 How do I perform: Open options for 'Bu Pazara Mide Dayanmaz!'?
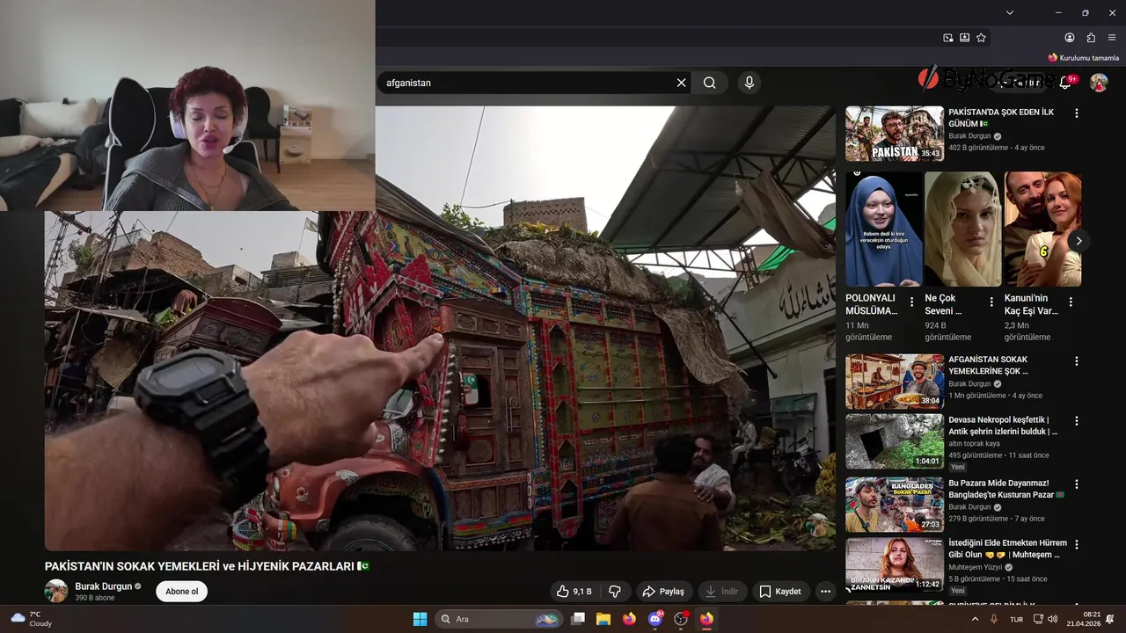pyautogui.click(x=1076, y=484)
